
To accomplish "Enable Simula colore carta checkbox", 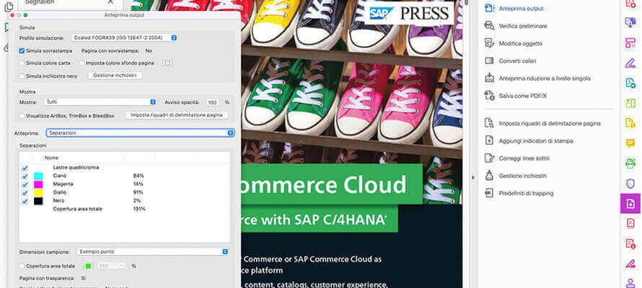I will click(22, 63).
